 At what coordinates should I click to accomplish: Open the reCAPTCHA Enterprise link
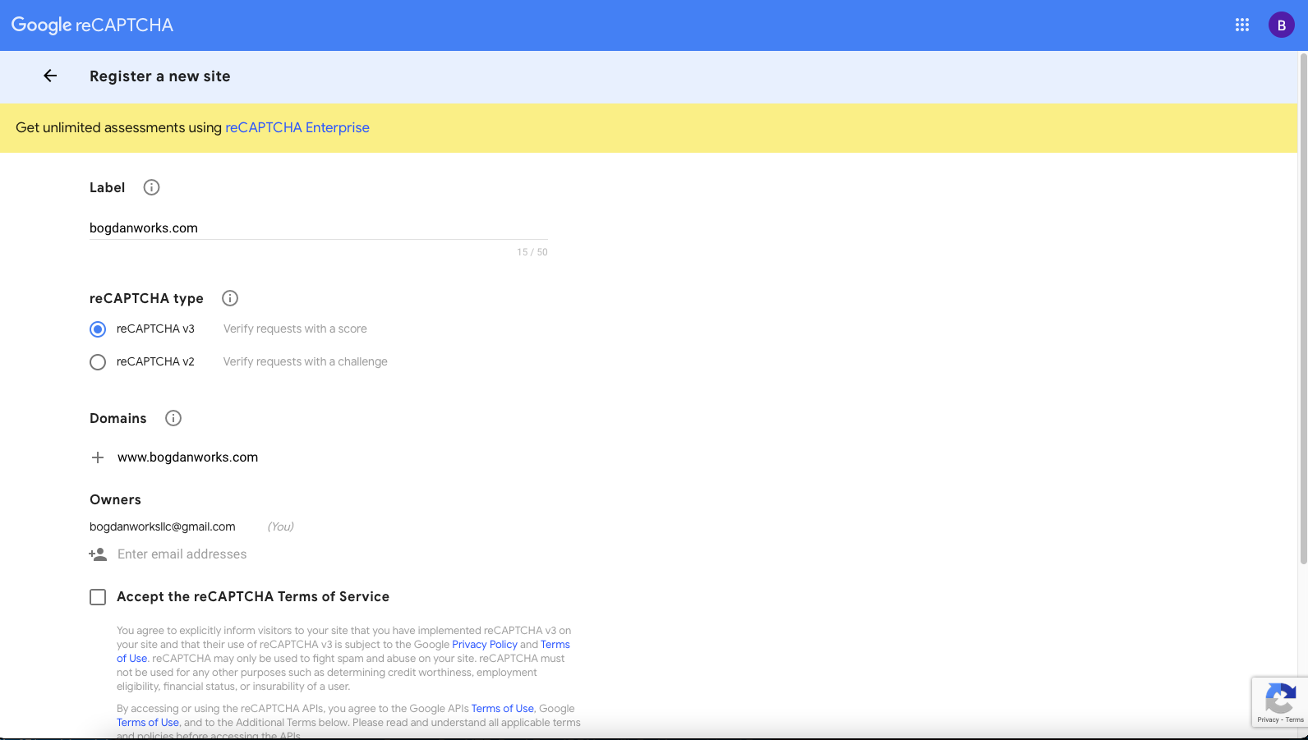(x=297, y=127)
